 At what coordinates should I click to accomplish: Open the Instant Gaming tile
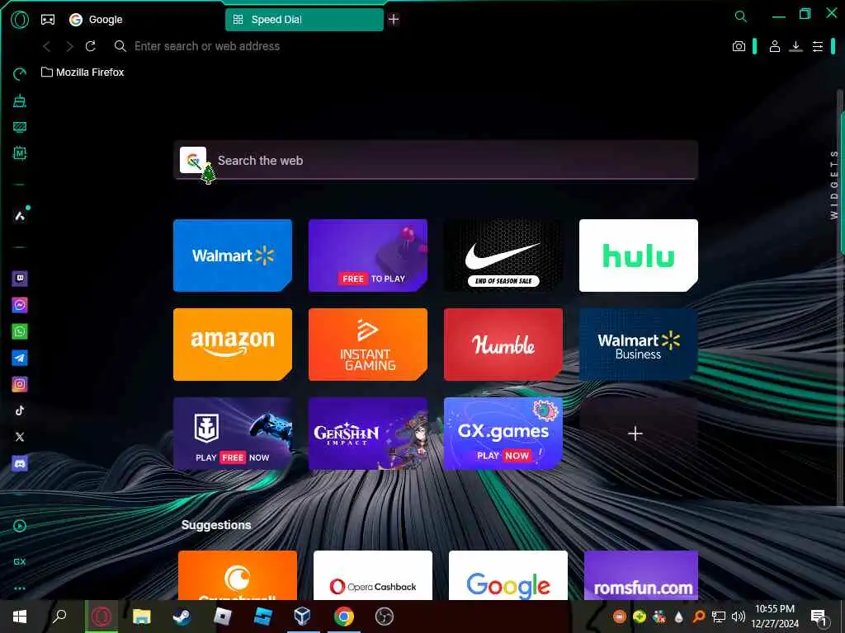[x=367, y=345]
